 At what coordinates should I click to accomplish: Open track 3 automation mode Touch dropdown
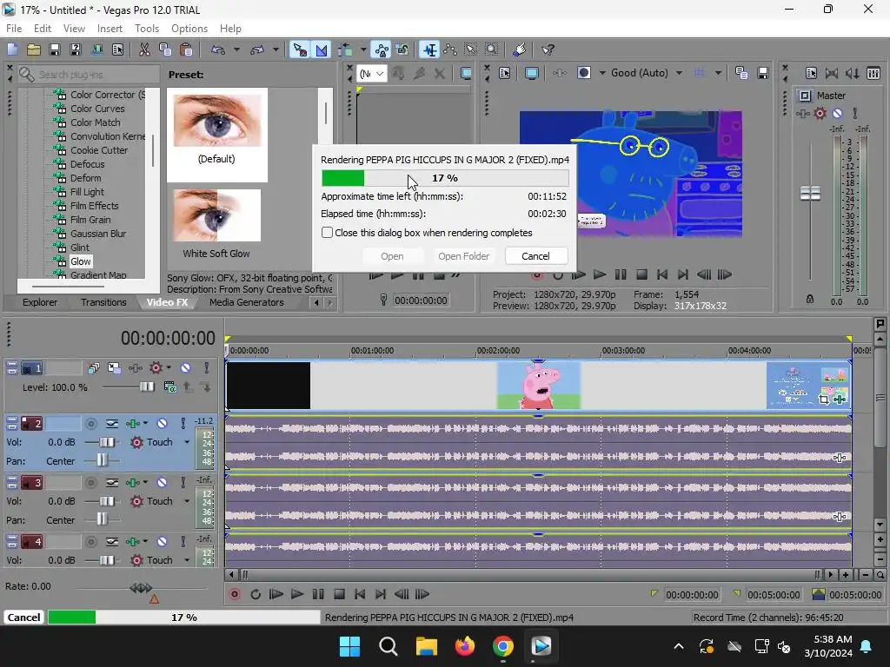(x=187, y=501)
